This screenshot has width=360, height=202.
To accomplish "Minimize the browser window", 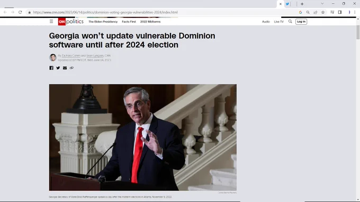I will [333, 4].
